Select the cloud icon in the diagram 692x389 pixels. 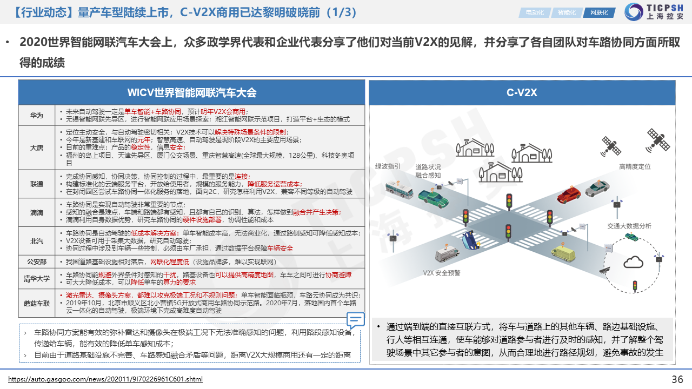point(633,263)
